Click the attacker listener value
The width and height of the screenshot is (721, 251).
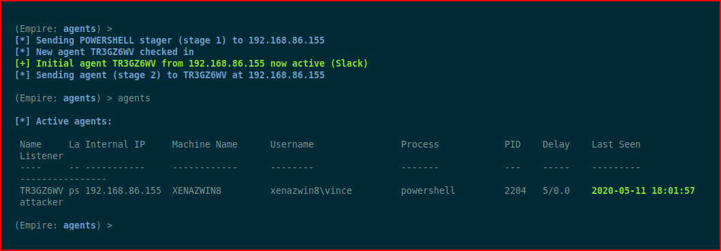[x=42, y=202]
